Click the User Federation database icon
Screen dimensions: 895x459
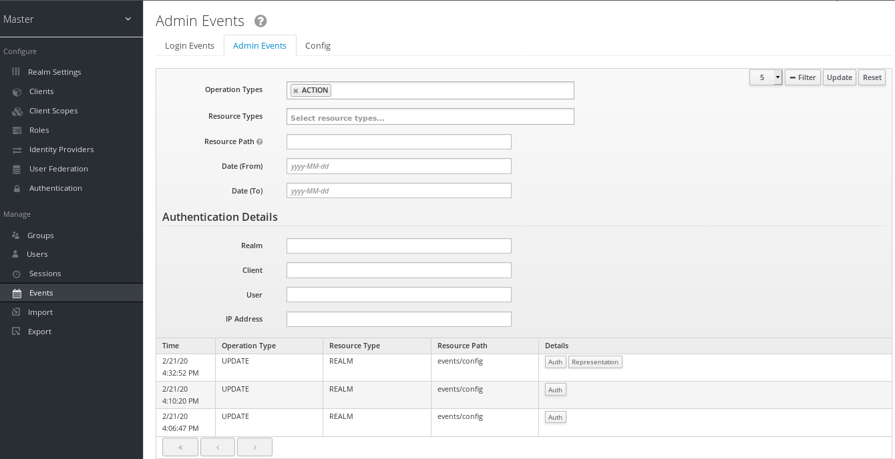coord(17,169)
